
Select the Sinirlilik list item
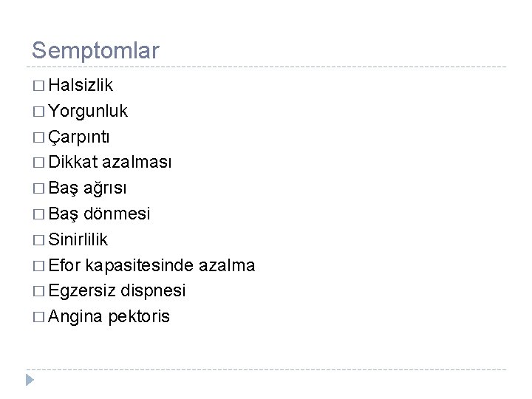point(80,239)
